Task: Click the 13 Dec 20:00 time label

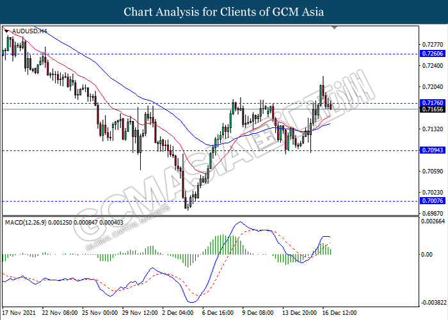Action: tap(300, 312)
